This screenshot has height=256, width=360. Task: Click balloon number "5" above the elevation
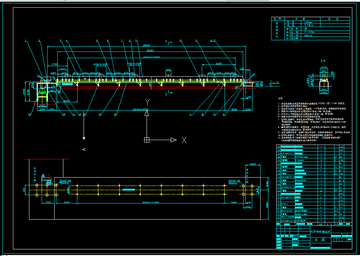[97, 41]
